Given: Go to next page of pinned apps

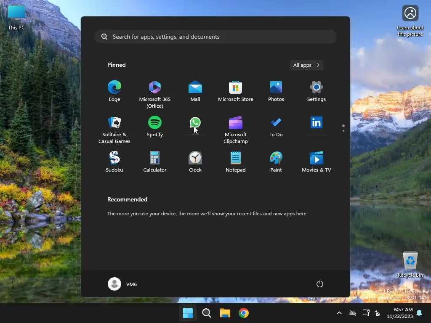Looking at the screenshot, I should click(343, 131).
